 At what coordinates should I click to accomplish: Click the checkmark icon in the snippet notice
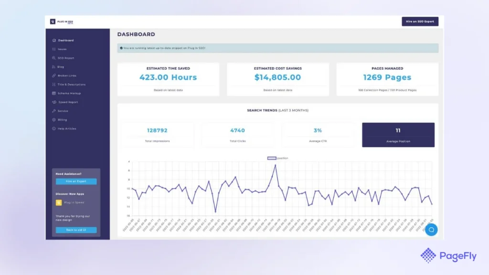tap(121, 48)
